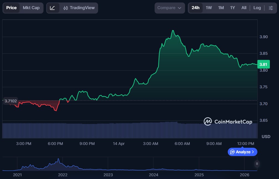Select the 1W time range
This screenshot has width=279, height=179.
[209, 8]
